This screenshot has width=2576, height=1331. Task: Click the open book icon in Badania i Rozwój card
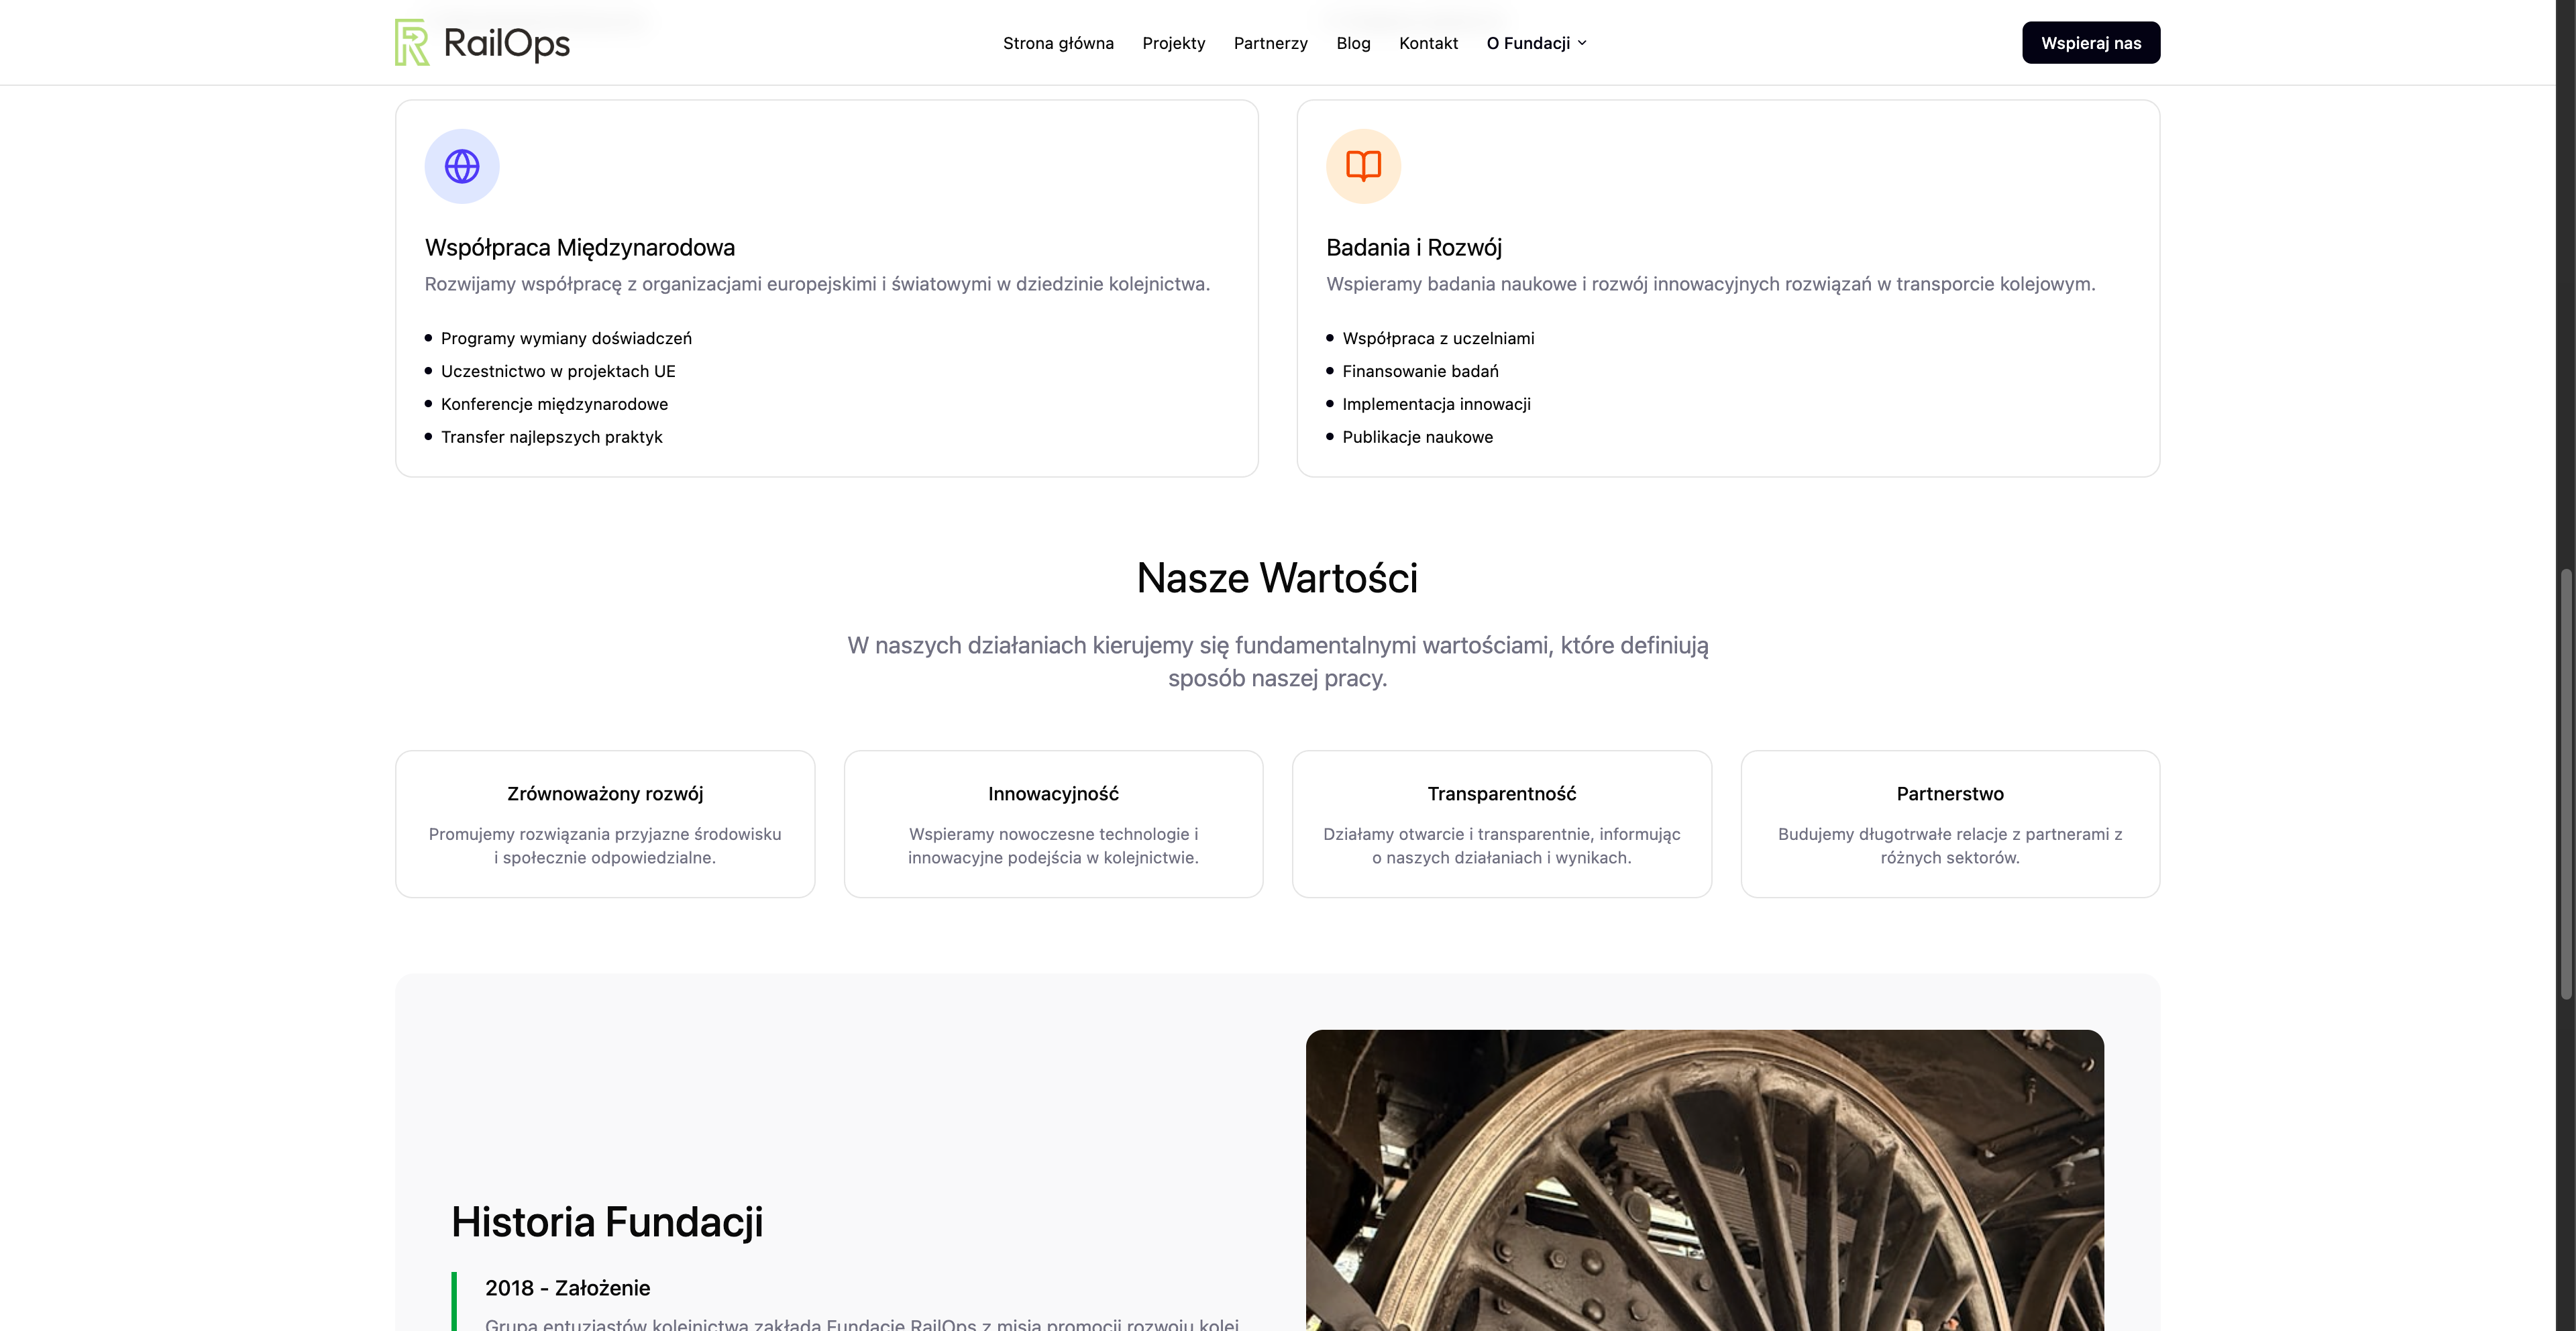pyautogui.click(x=1363, y=166)
